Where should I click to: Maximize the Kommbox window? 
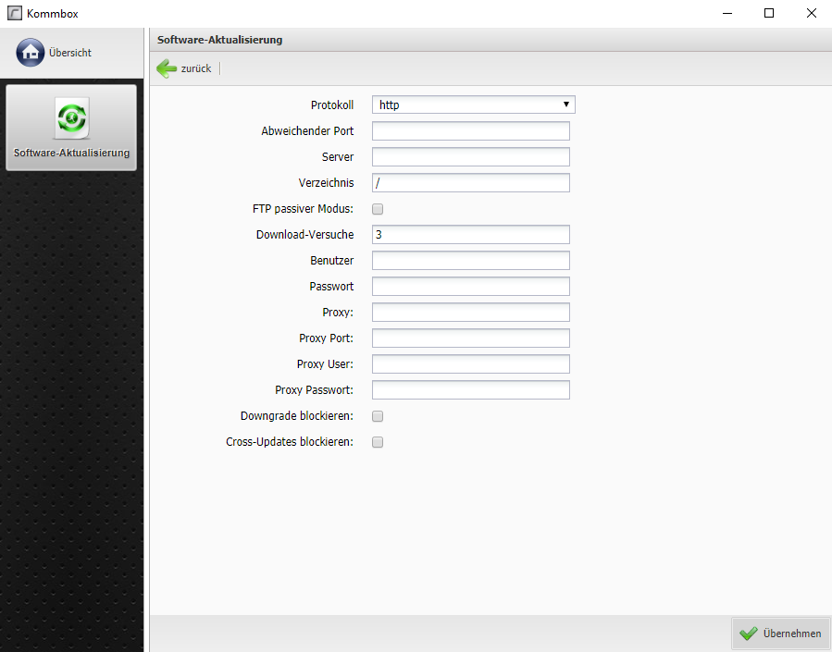768,13
